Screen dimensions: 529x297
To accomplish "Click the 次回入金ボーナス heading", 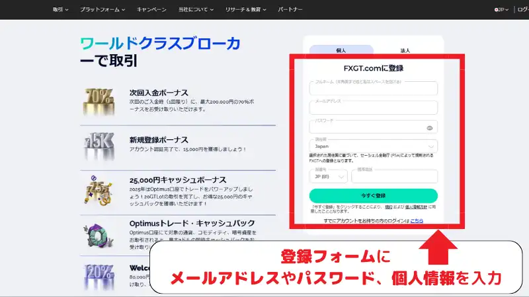I will (159, 92).
